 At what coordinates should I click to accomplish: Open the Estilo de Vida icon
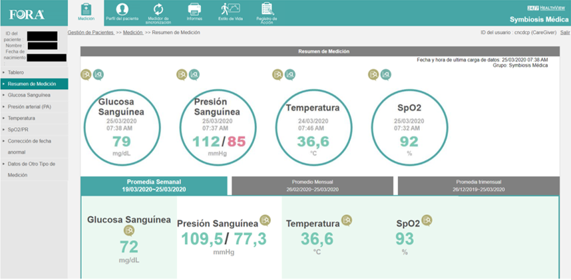point(230,11)
